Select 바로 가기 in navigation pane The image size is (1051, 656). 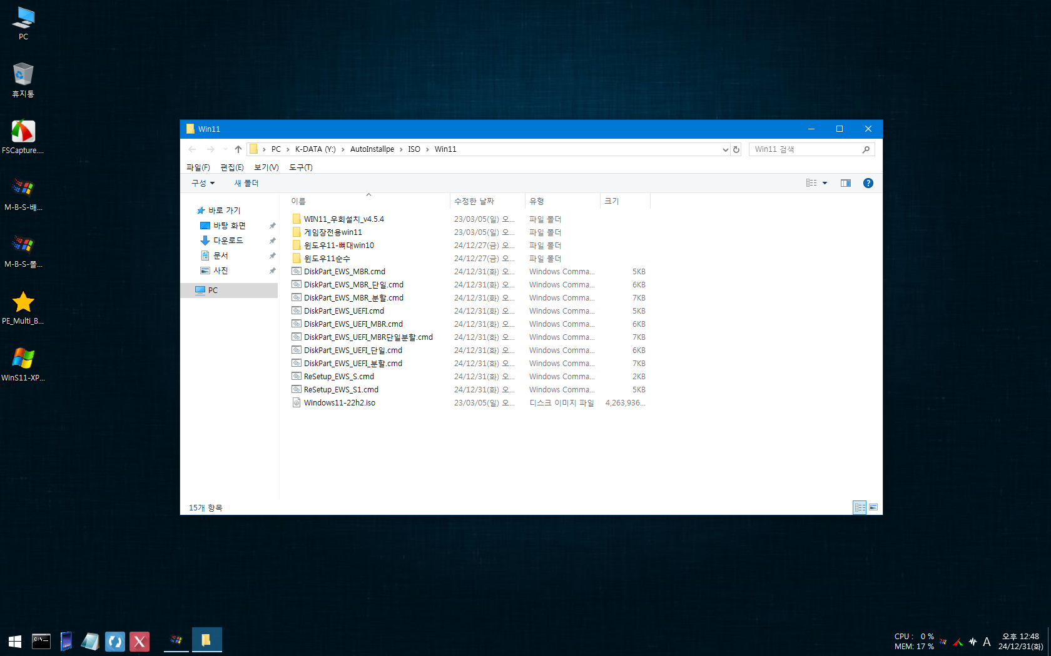(224, 211)
